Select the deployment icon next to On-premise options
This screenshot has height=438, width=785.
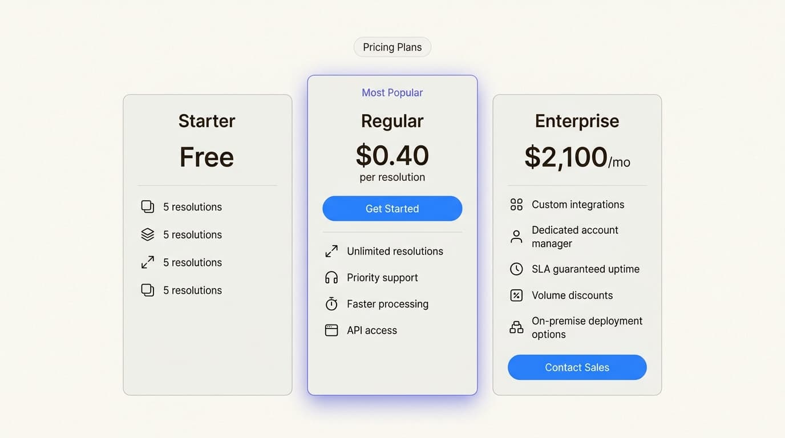point(516,327)
